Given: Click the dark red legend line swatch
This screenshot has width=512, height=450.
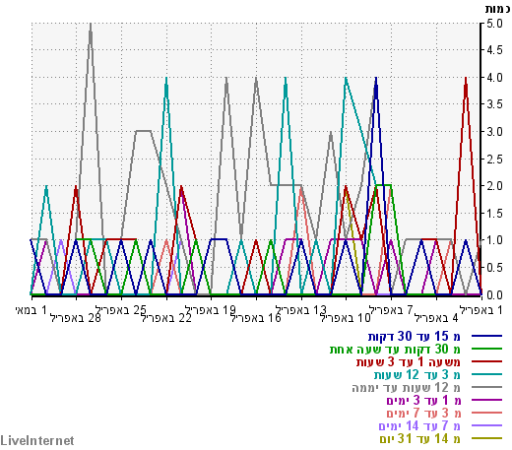Looking at the screenshot, I should 487,361.
